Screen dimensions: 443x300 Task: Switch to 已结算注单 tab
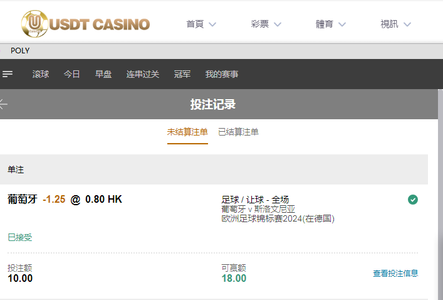(x=238, y=132)
